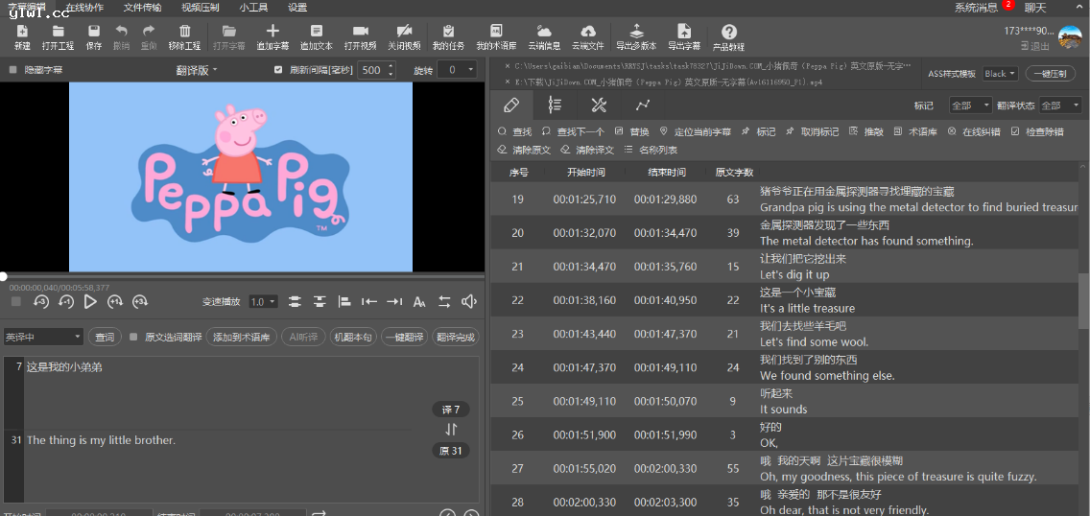Click the jump-to-start arrow icon
The height and width of the screenshot is (516, 1090).
point(369,301)
